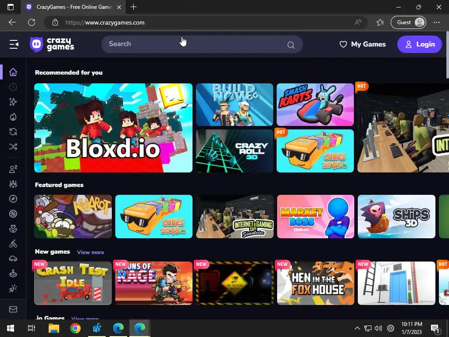The image size is (449, 337).
Task: Click the Login button
Action: coord(420,44)
